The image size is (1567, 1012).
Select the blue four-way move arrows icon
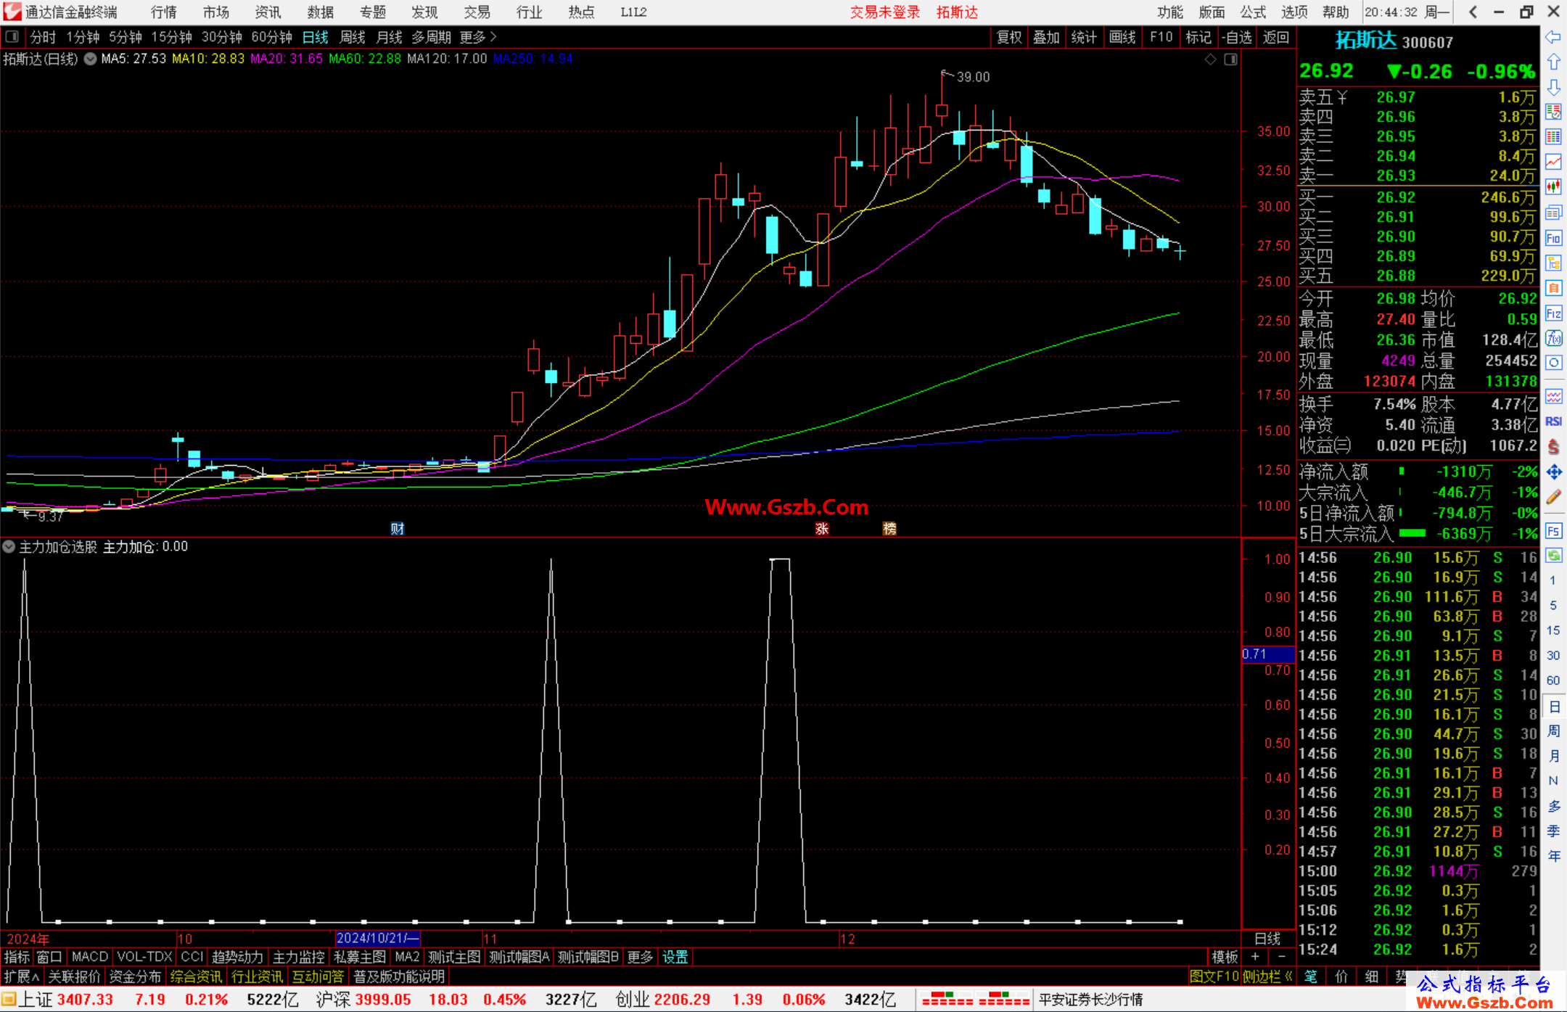coord(1553,472)
